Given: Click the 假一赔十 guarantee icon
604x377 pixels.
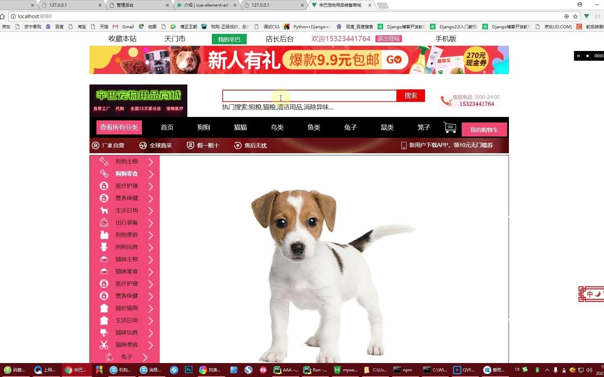Looking at the screenshot, I should 190,145.
